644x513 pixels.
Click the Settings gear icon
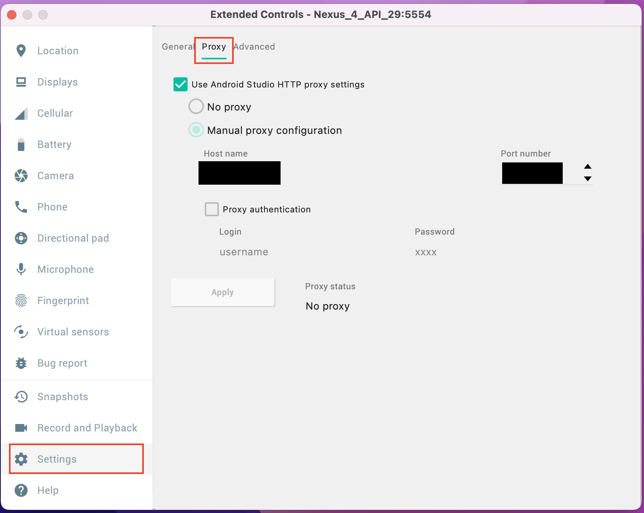21,459
